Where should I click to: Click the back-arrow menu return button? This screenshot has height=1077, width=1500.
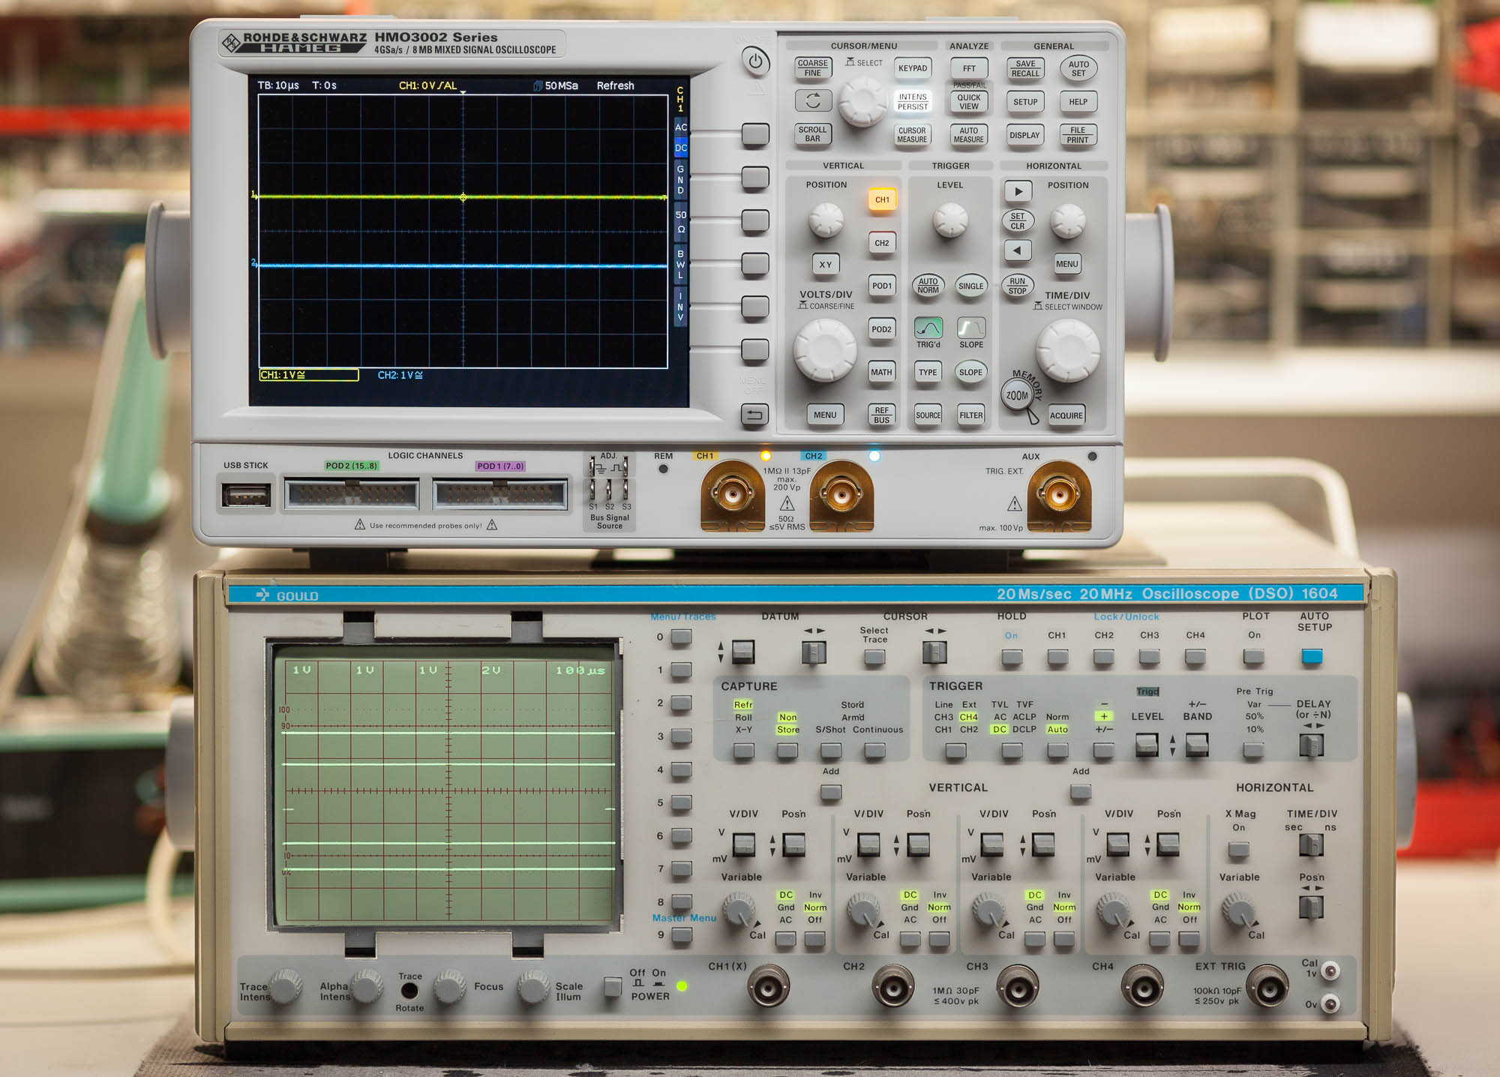[754, 415]
